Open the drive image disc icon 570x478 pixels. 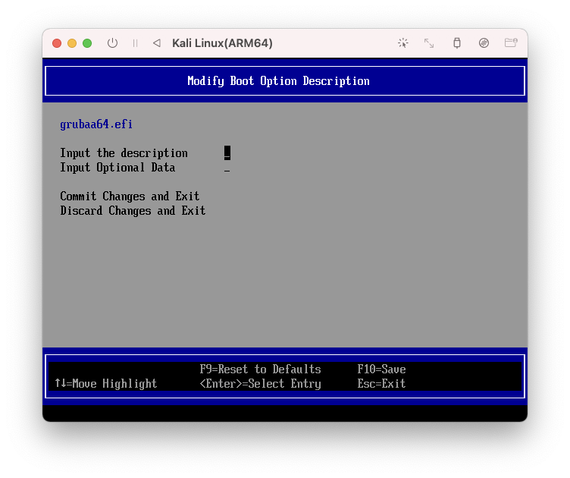(484, 43)
